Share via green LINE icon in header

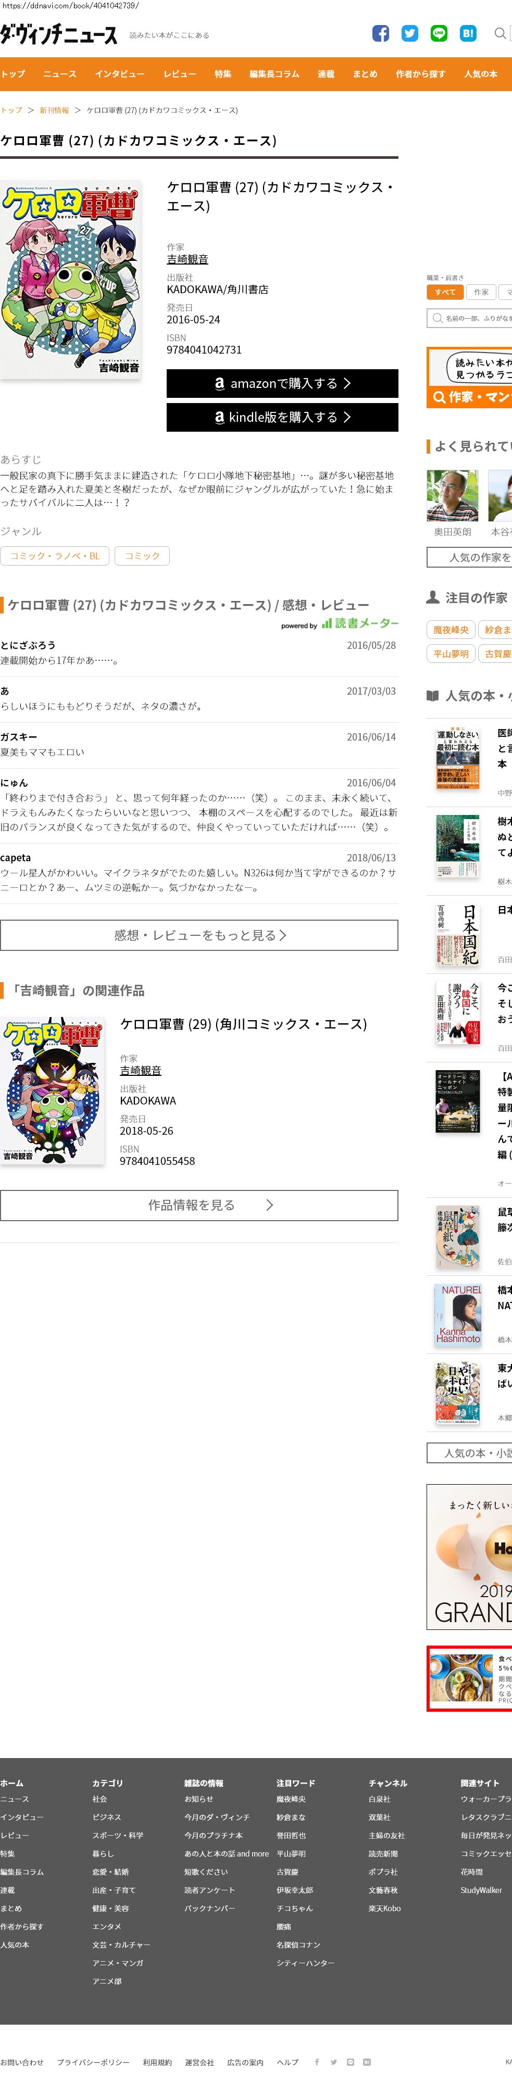pos(439,33)
